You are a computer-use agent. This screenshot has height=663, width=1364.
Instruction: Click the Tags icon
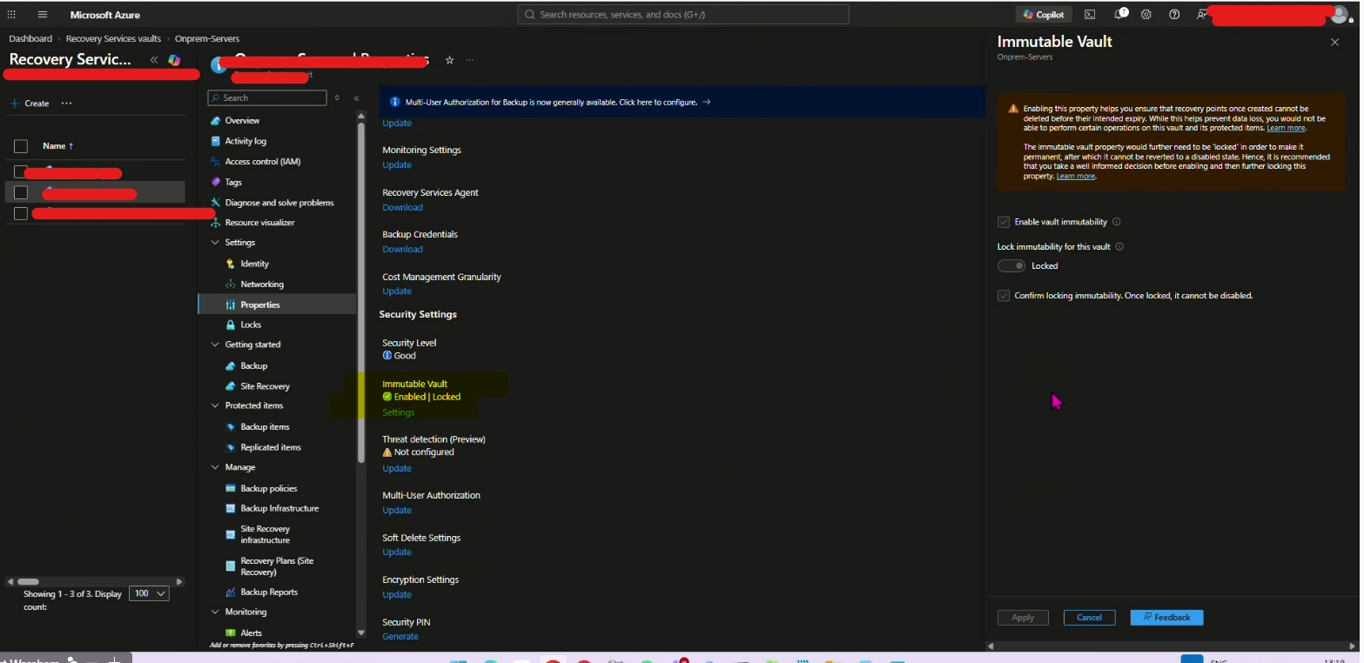point(216,182)
